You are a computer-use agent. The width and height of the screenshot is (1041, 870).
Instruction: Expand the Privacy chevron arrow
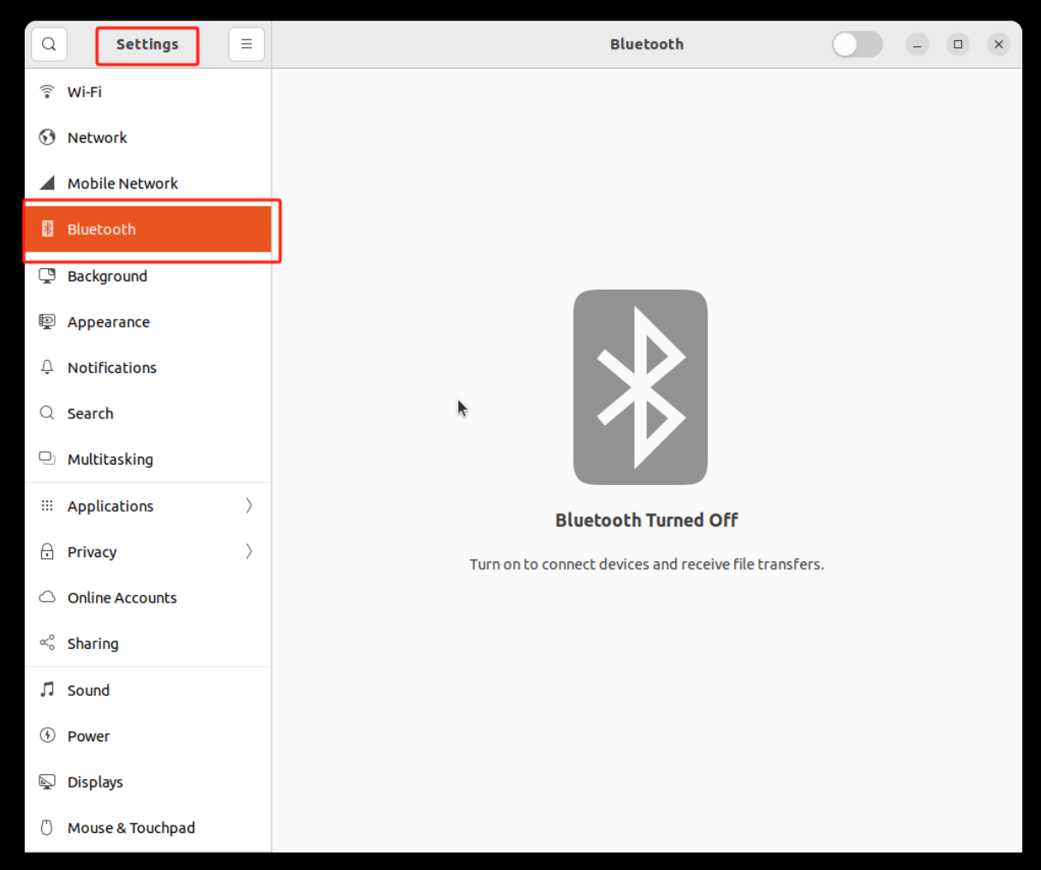pyautogui.click(x=248, y=551)
